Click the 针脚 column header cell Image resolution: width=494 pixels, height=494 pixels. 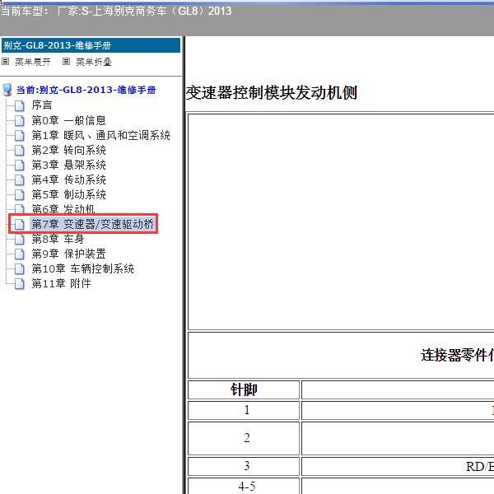244,389
